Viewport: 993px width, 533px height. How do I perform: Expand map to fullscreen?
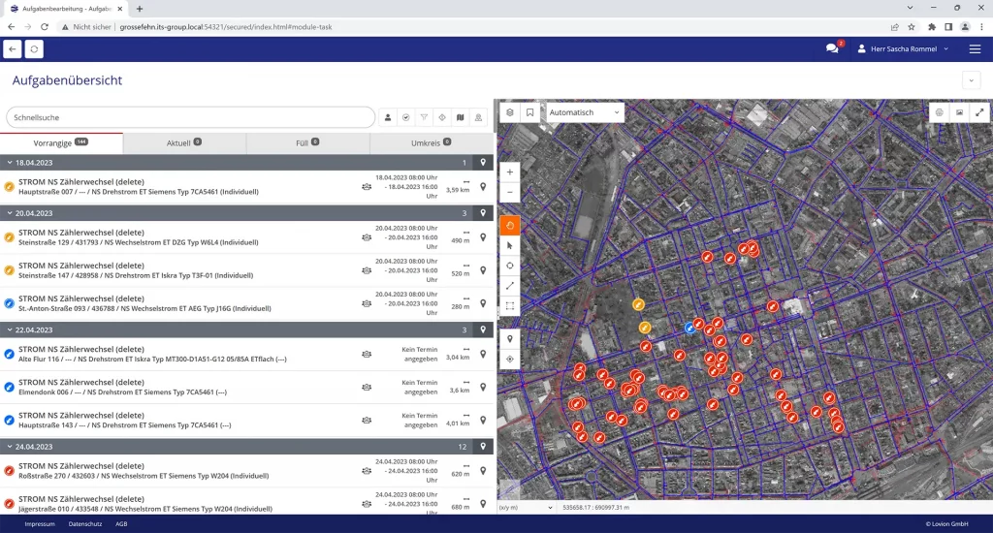(x=978, y=112)
